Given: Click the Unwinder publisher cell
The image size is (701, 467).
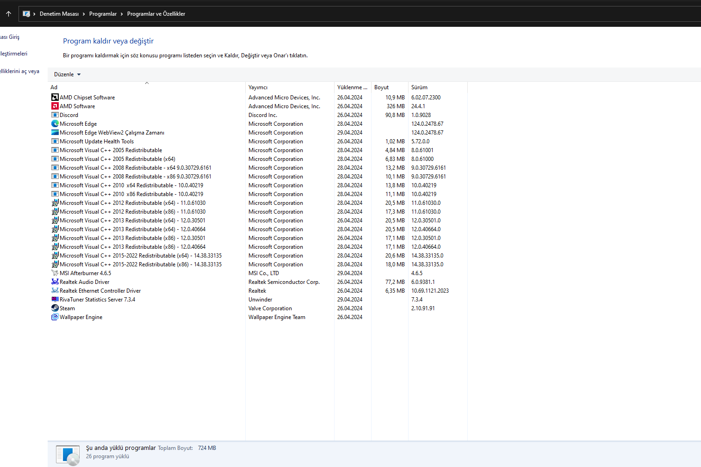Looking at the screenshot, I should point(261,300).
